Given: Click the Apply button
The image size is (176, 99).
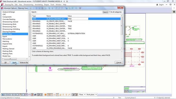Looking at the screenshot, I should [x=15, y=62].
